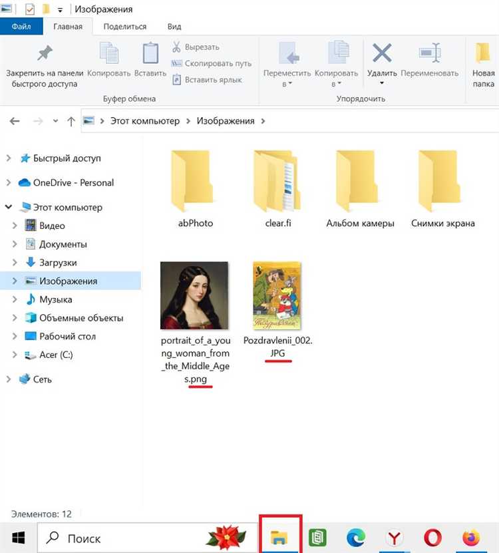Click Вырезать scissors item

coord(196,47)
